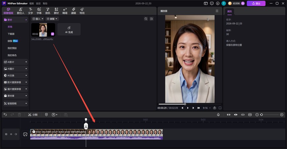Image resolution: width=287 pixels, height=149 pixels.
Task: Open the 數位人 digital human tab
Action: click(20, 11)
